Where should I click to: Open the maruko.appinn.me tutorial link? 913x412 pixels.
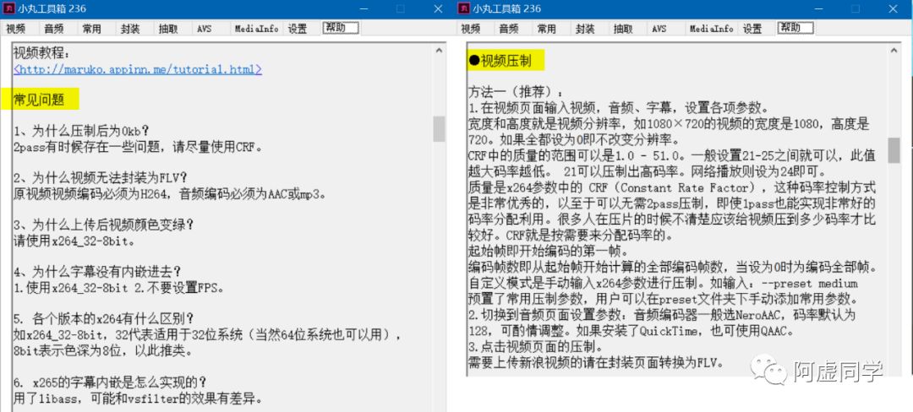[x=138, y=69]
